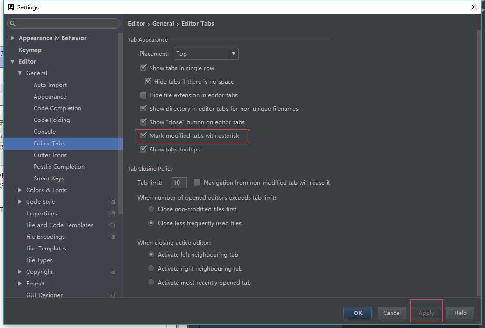Open Postfix Completion settings
Image resolution: width=485 pixels, height=328 pixels.
pyautogui.click(x=59, y=167)
